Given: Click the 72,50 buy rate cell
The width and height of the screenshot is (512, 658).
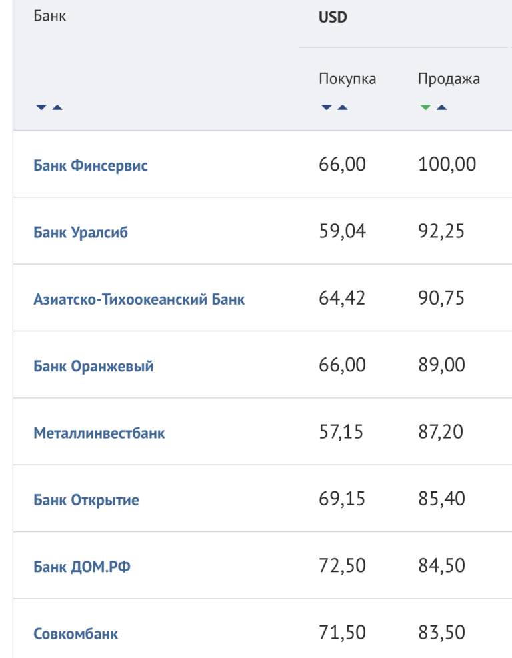Looking at the screenshot, I should coord(343,566).
